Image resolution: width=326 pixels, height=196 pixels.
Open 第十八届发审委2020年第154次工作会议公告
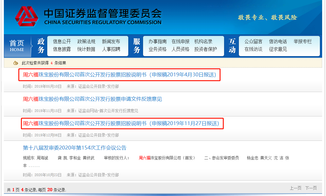75,148
